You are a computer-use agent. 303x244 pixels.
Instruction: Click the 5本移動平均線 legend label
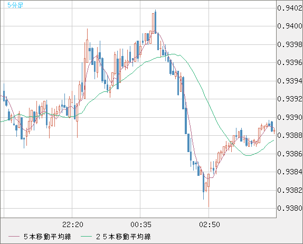click(x=48, y=237)
